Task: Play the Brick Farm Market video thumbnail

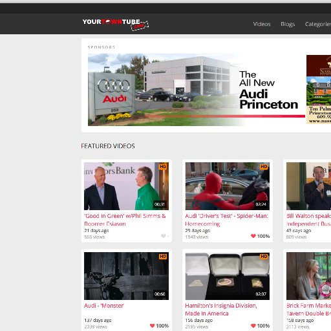Action: coord(308,276)
